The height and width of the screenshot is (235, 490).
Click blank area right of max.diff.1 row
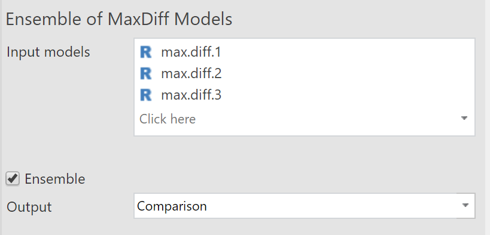tap(344, 52)
